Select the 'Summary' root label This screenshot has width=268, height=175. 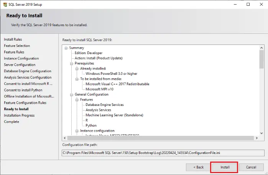click(x=77, y=48)
